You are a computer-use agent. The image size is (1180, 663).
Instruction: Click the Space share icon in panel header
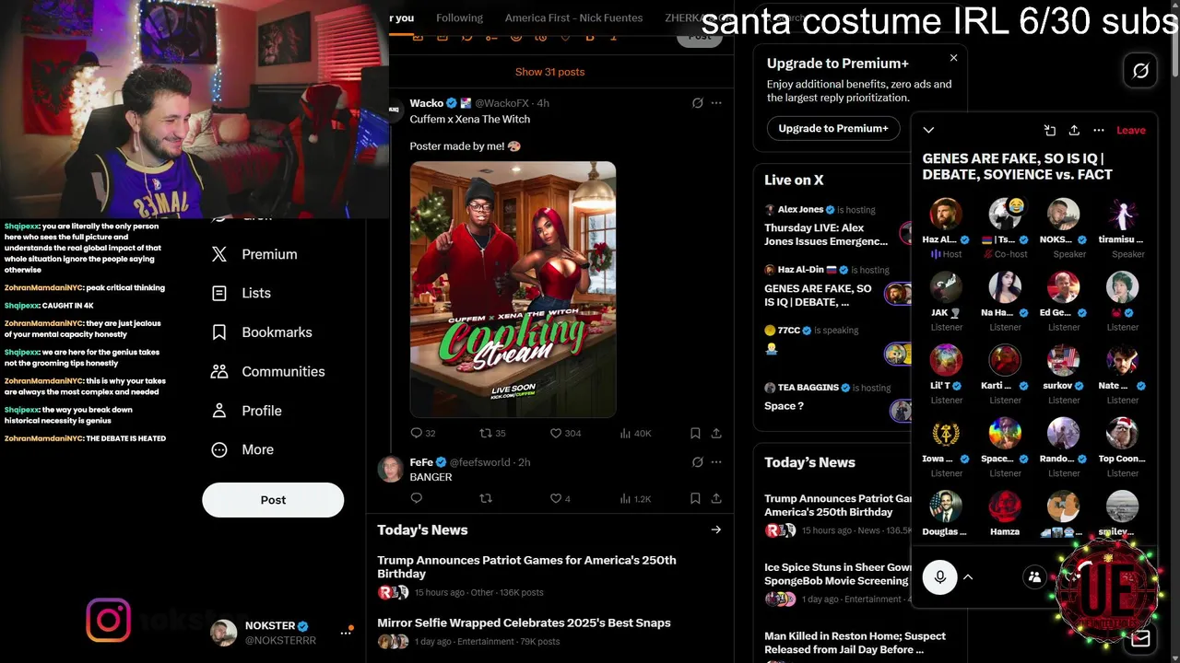1074,130
